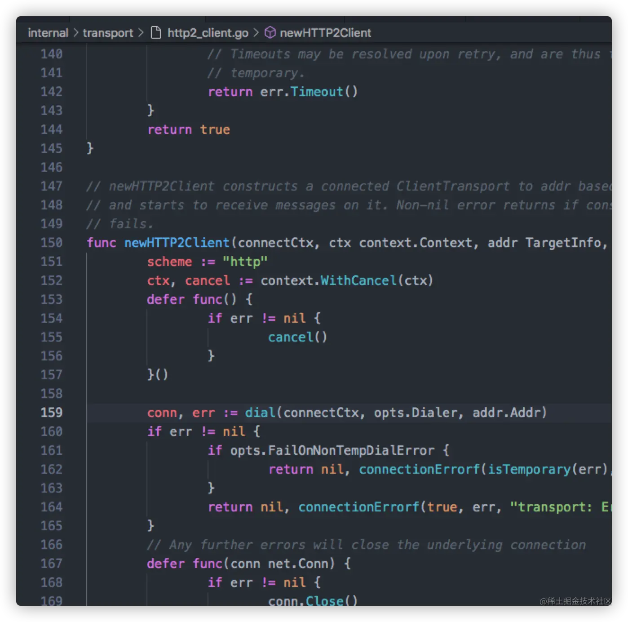Click the cube symbol icon before newHTTP2Client
The image size is (628, 622).
click(x=270, y=33)
